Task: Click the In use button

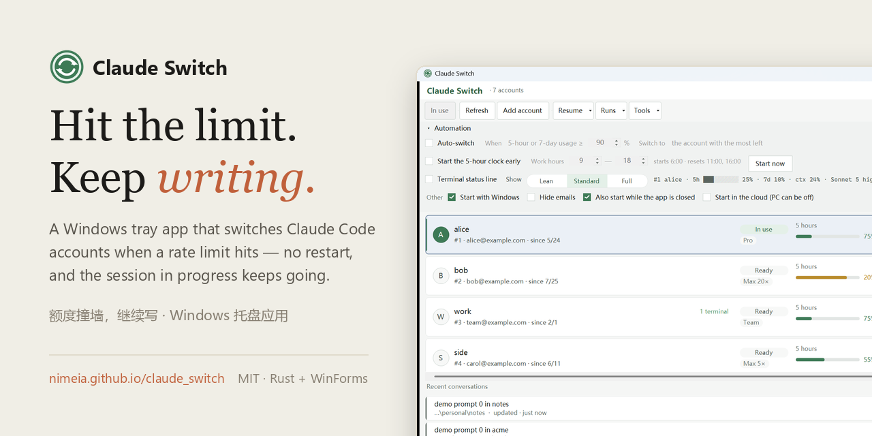Action: 439,110
